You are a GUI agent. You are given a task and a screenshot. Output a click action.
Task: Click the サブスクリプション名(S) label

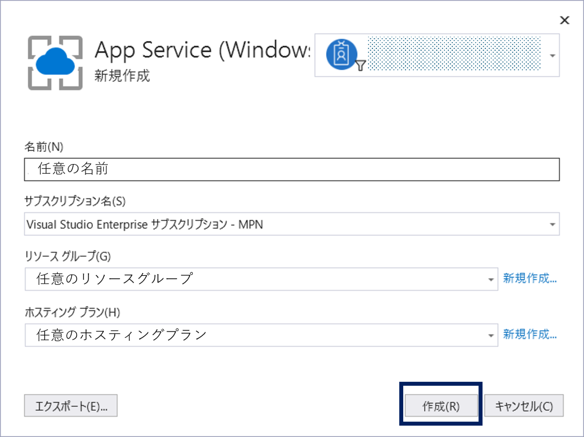click(75, 201)
